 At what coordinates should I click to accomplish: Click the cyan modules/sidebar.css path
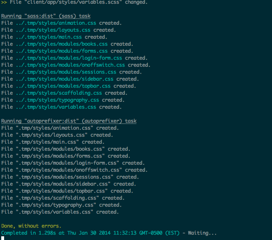(65, 79)
